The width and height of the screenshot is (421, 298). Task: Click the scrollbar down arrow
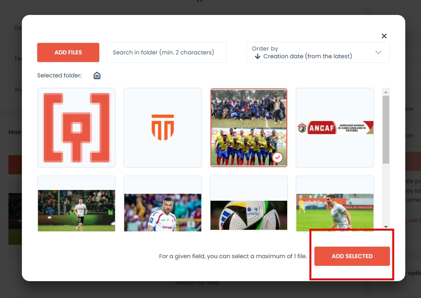[x=386, y=226]
